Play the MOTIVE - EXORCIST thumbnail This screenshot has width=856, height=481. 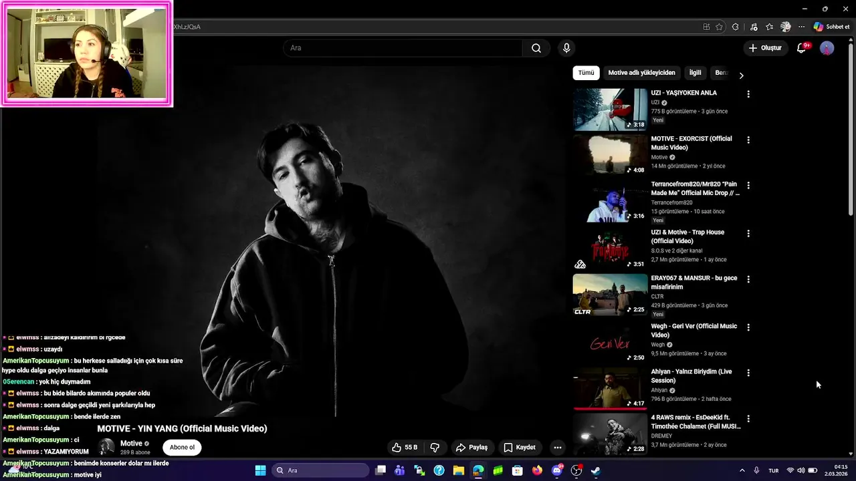coord(610,155)
